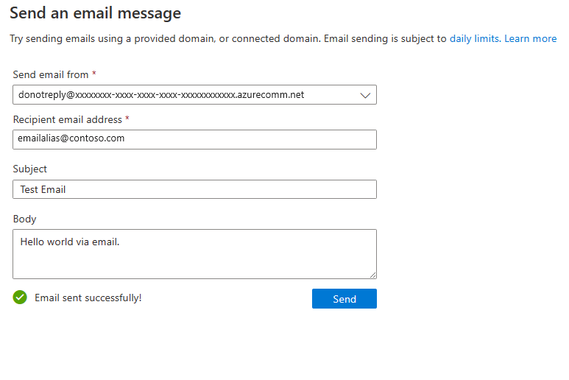Click the red asterisk beside "Recipient email address"
This screenshot has height=380, width=569.
(x=127, y=119)
